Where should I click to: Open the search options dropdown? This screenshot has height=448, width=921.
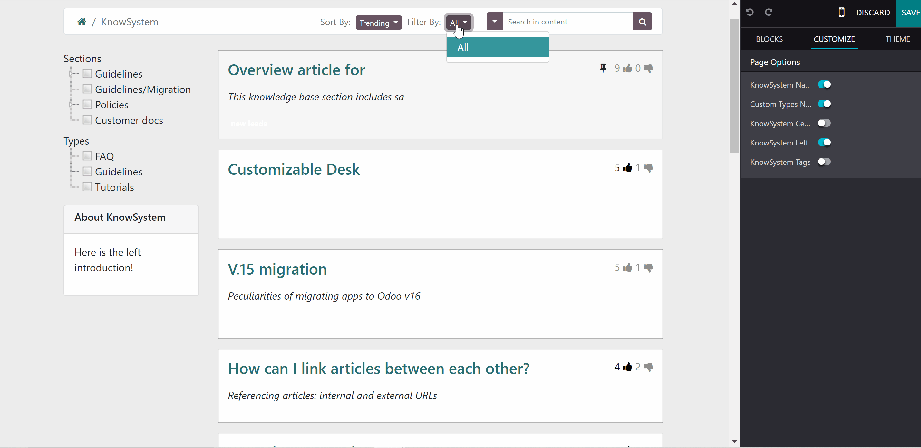coord(494,22)
